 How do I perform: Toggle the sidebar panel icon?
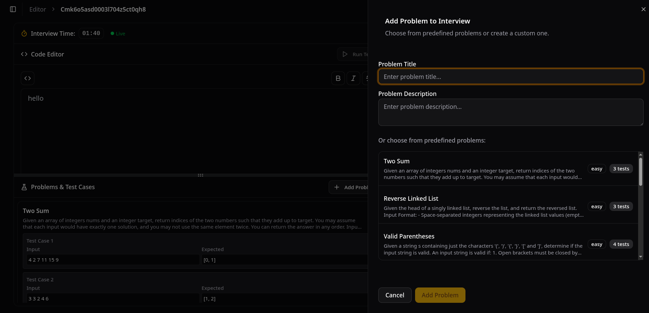(x=13, y=9)
